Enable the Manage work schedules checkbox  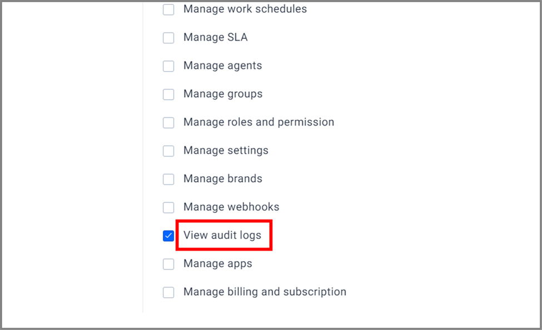(x=168, y=9)
